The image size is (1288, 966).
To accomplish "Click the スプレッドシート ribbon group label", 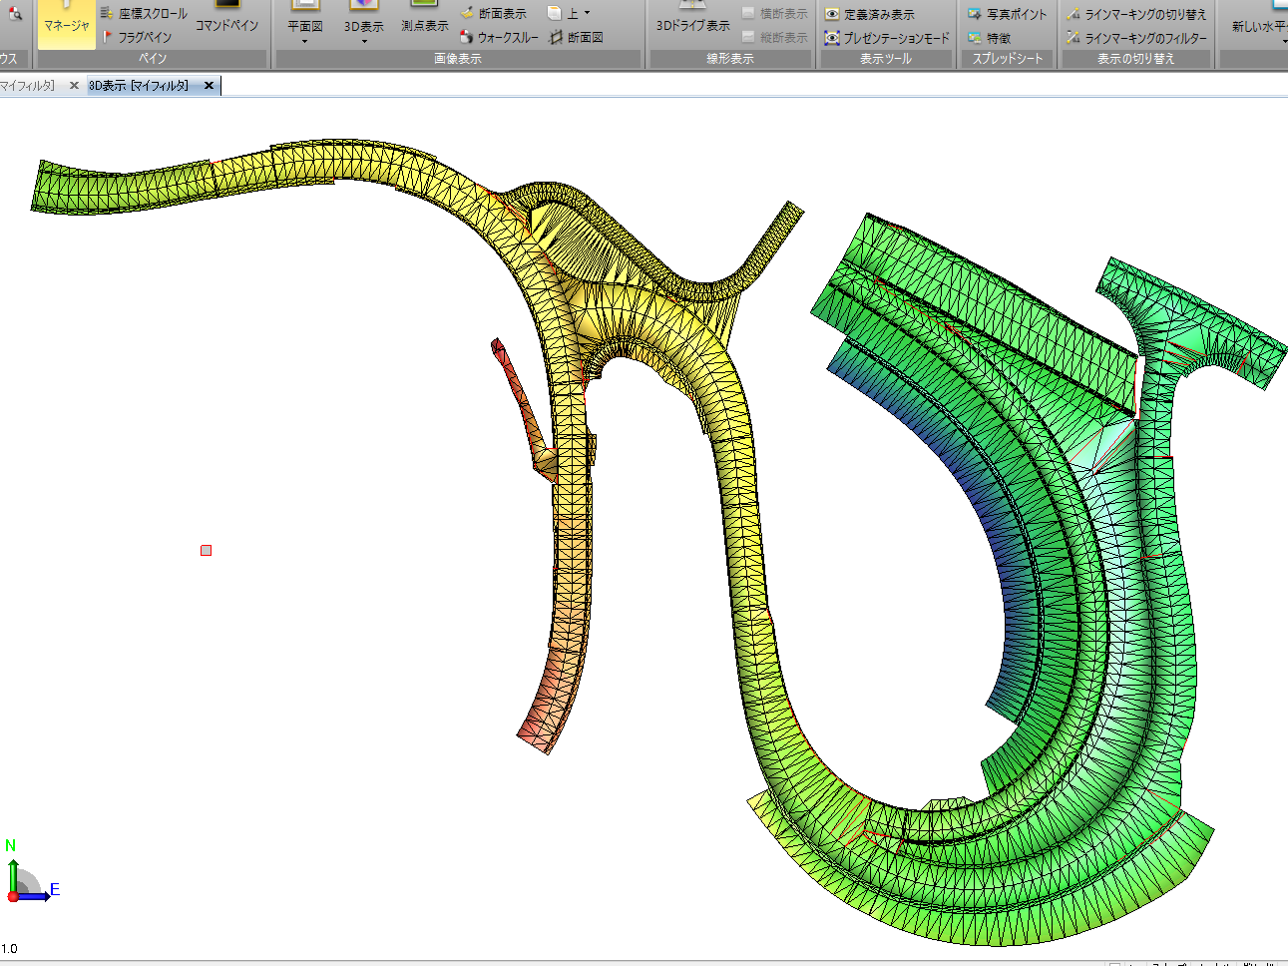I will coord(1008,59).
